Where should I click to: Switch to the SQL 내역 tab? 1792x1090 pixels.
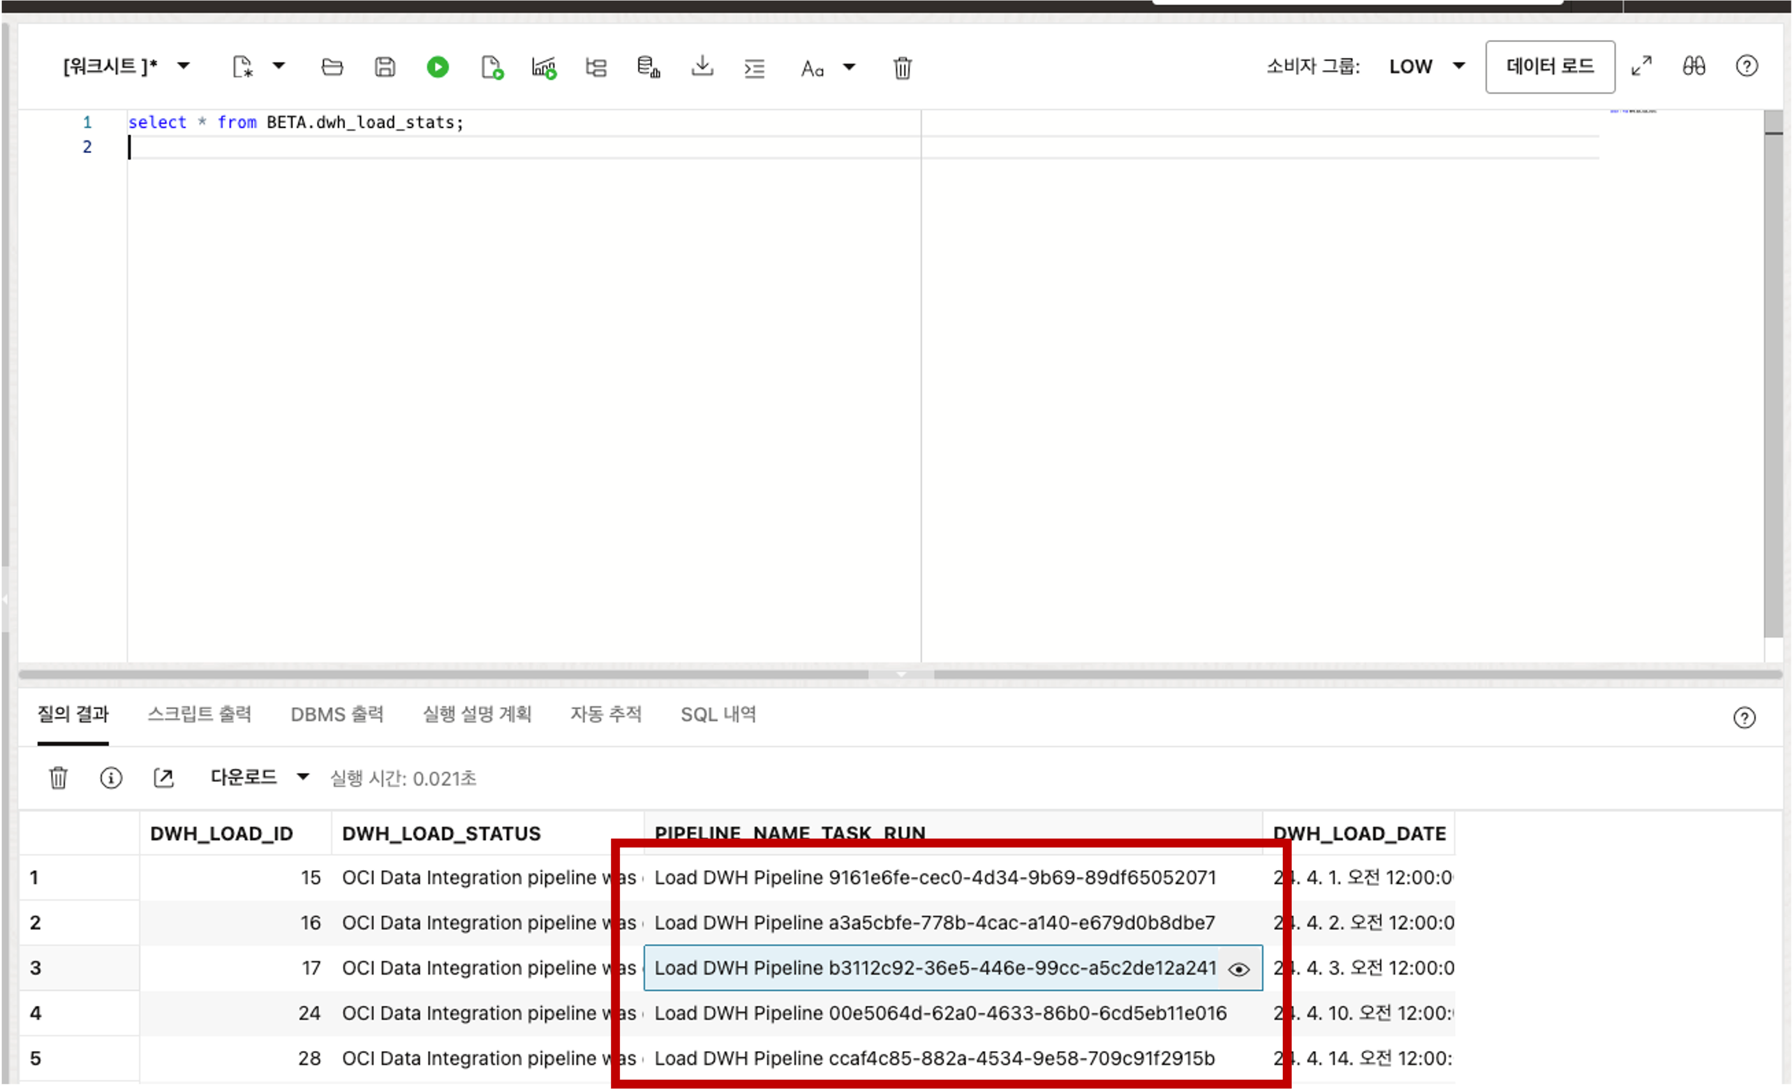coord(718,714)
